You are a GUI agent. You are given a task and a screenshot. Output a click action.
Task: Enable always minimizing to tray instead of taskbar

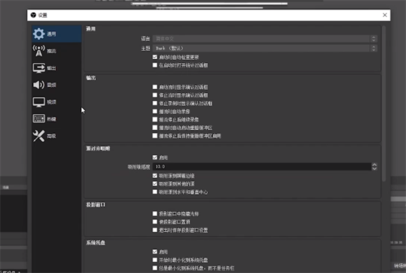point(155,268)
